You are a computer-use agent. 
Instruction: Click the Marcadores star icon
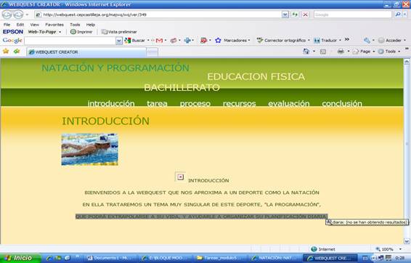(x=218, y=41)
